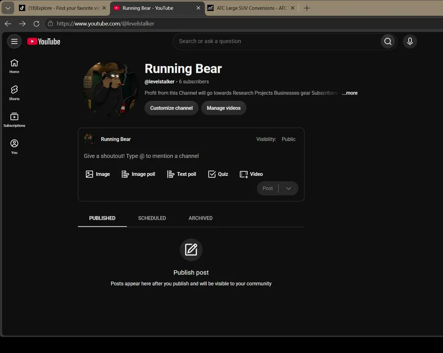Click the @levelstalker channel handle
Viewport: 443px width, 353px height.
point(160,82)
